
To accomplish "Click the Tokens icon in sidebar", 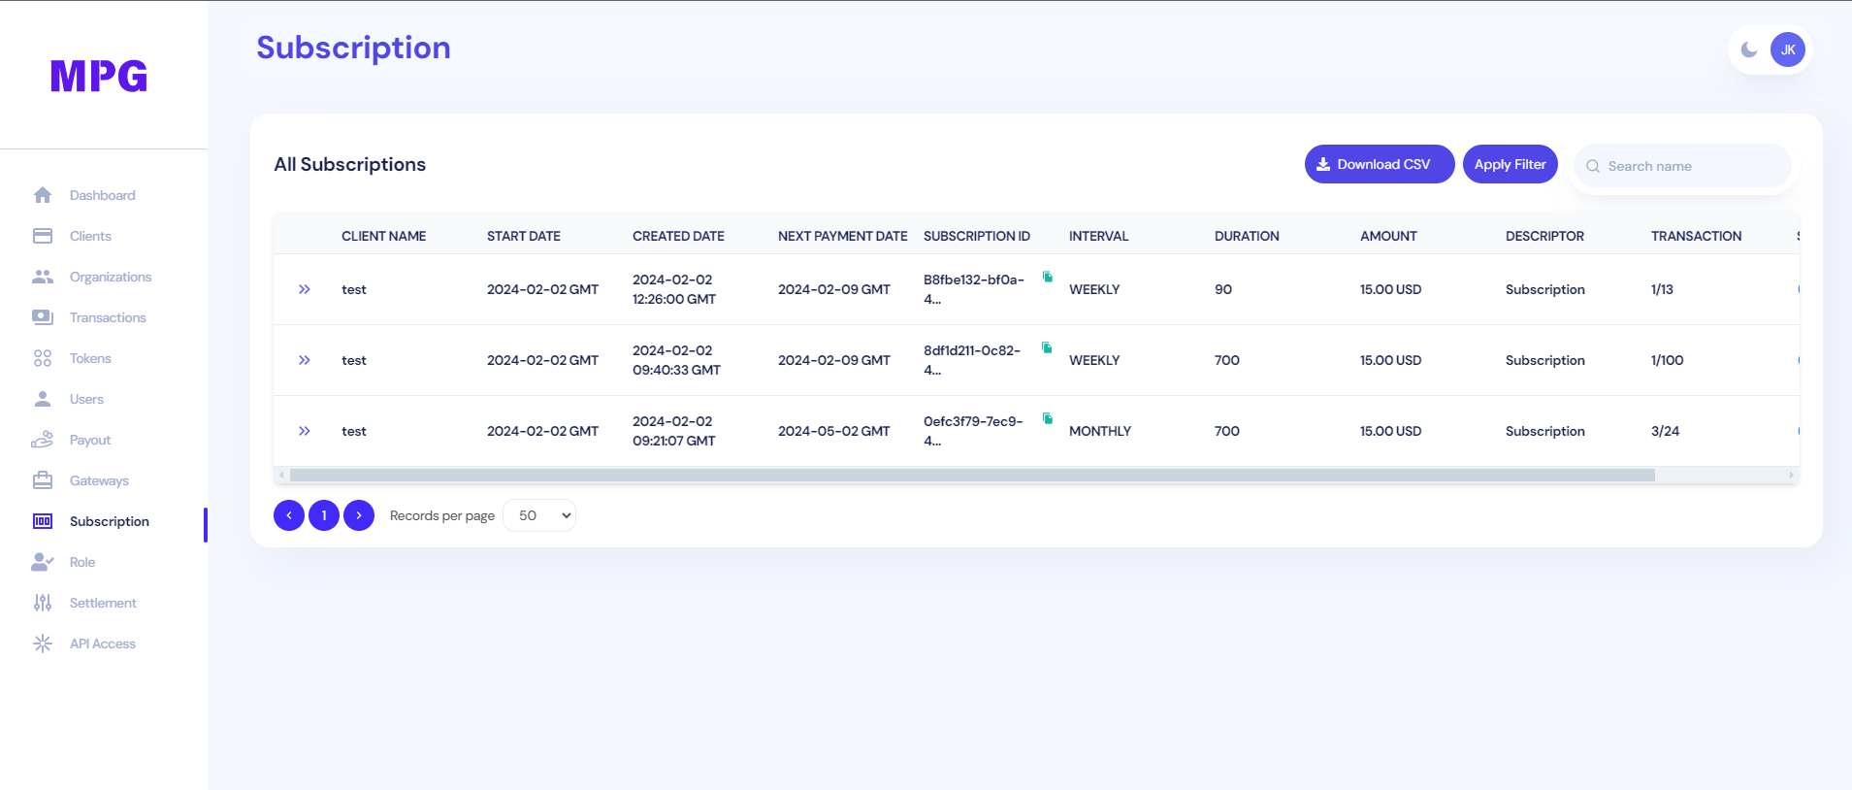I will point(43,358).
